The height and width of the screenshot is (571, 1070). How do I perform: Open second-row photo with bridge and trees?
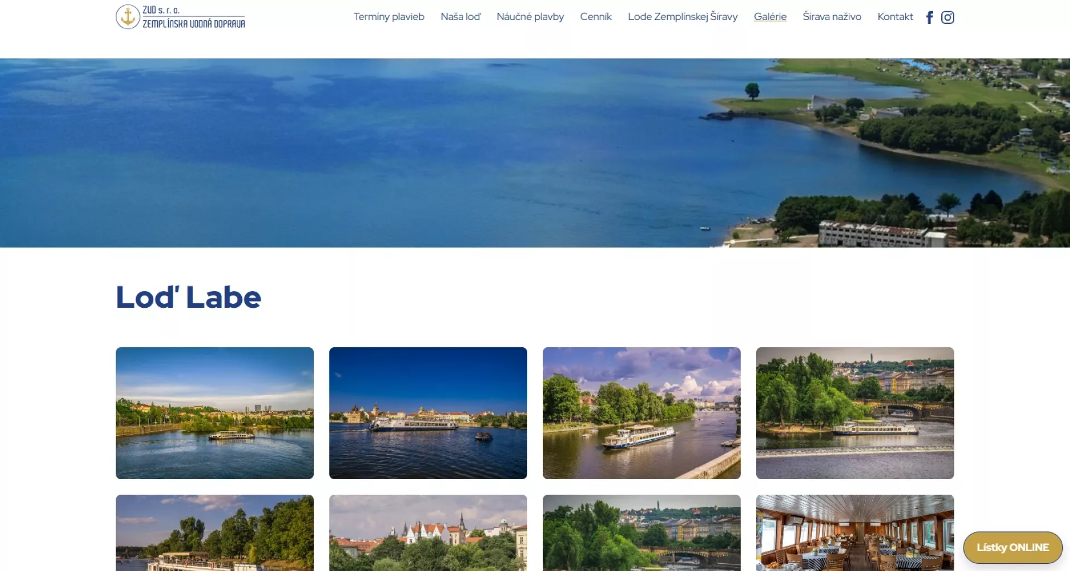pyautogui.click(x=641, y=533)
